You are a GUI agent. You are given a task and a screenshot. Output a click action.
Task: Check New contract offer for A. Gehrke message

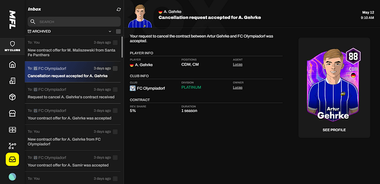(x=115, y=132)
